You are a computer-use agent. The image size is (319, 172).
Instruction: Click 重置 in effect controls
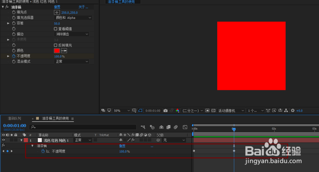tap(57, 7)
